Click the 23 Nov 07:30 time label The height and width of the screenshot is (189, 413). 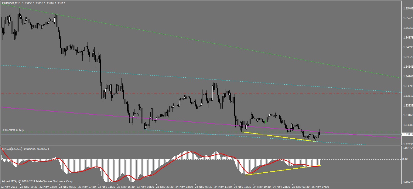(87, 187)
